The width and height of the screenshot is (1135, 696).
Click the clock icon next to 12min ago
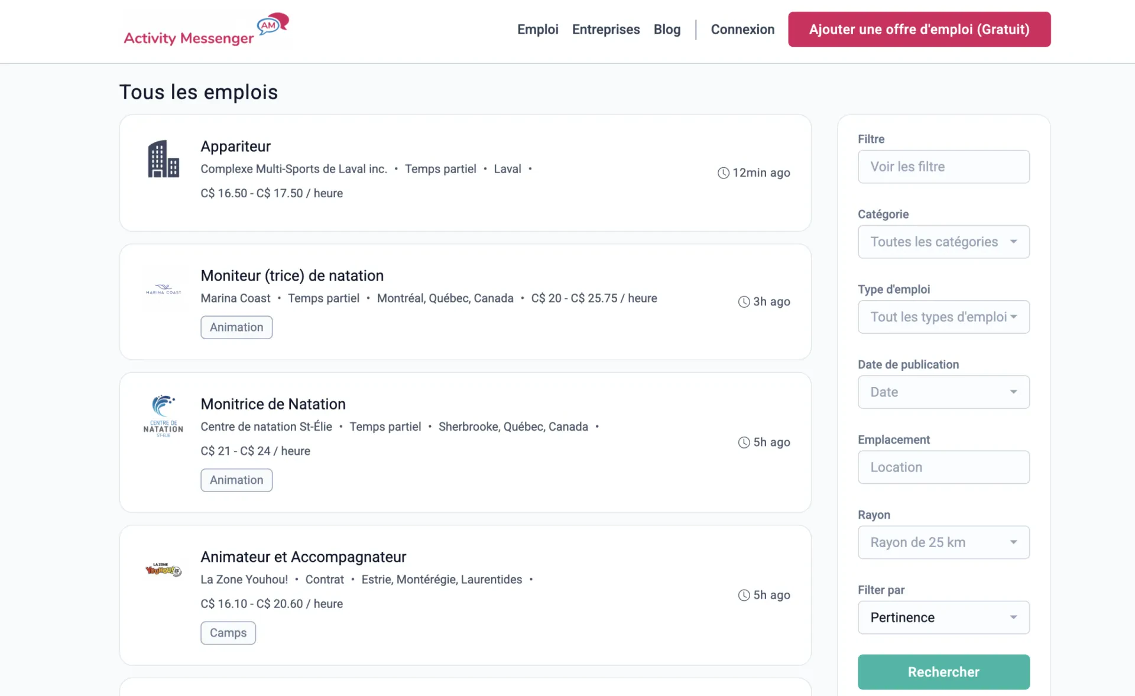(x=723, y=173)
